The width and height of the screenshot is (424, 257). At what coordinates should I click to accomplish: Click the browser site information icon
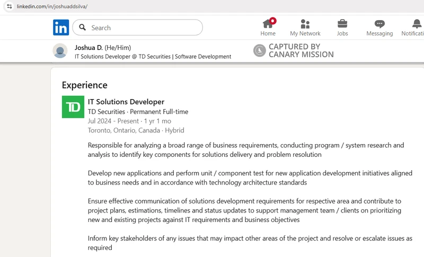8,6
